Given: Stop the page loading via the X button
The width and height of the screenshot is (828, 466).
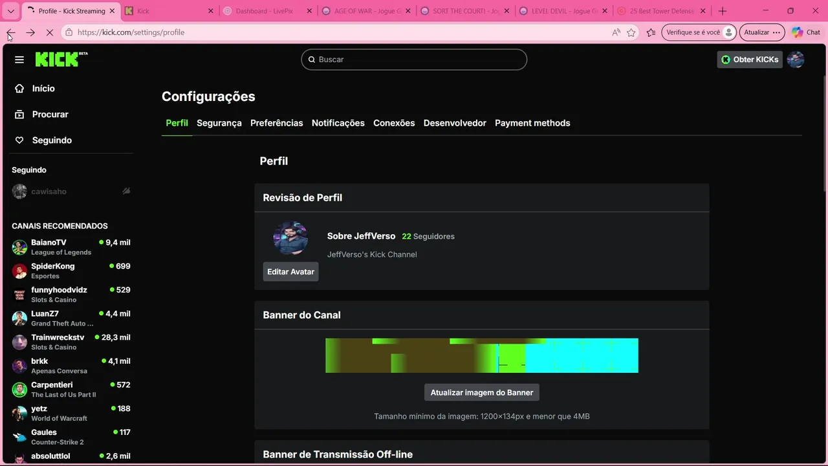Looking at the screenshot, I should coord(50,32).
